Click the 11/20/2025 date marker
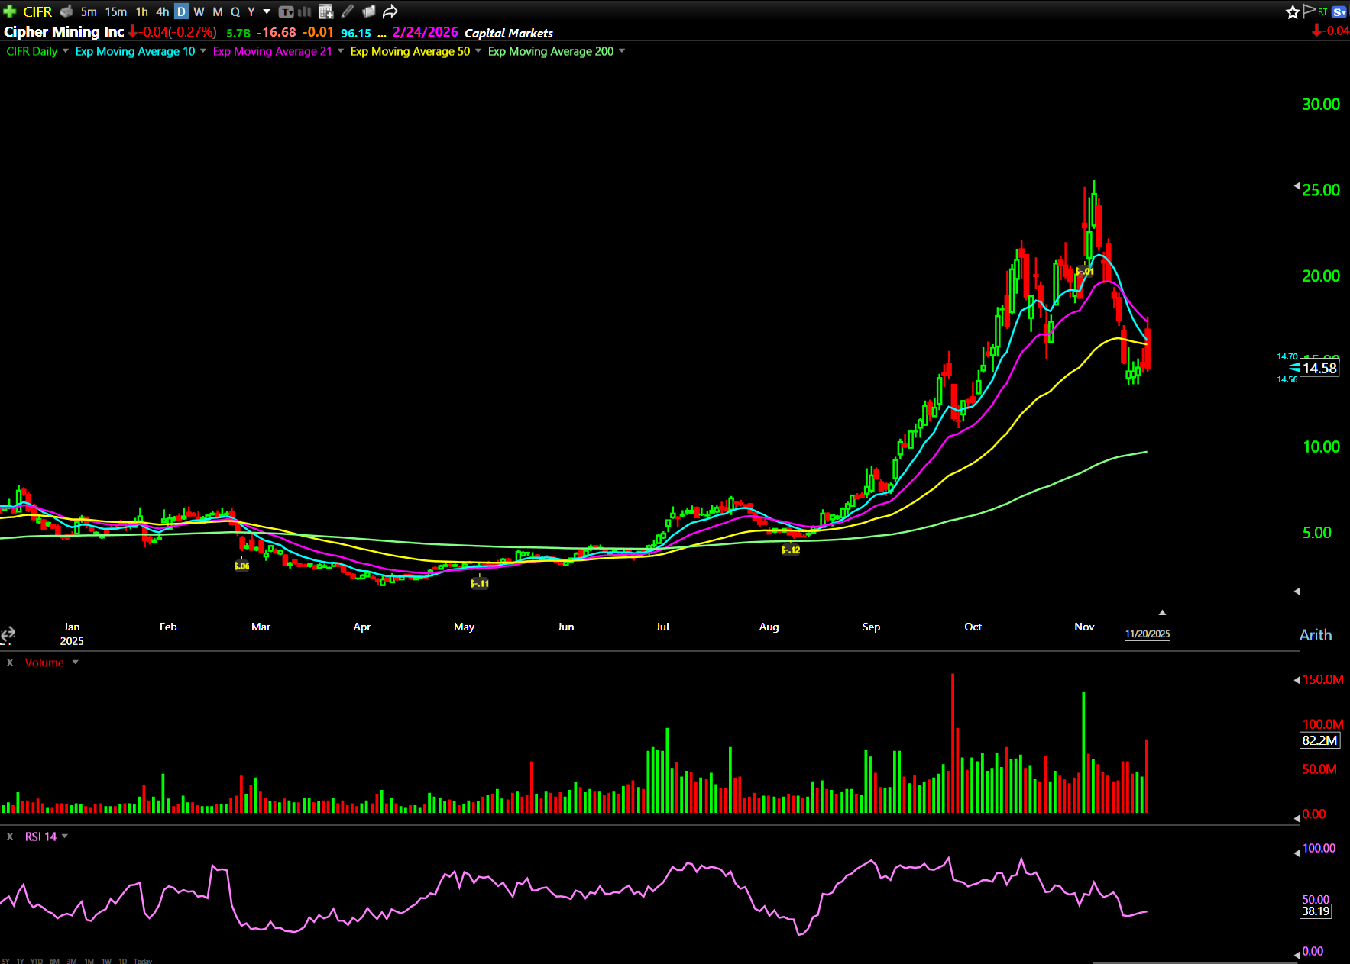The image size is (1350, 964). (1147, 634)
